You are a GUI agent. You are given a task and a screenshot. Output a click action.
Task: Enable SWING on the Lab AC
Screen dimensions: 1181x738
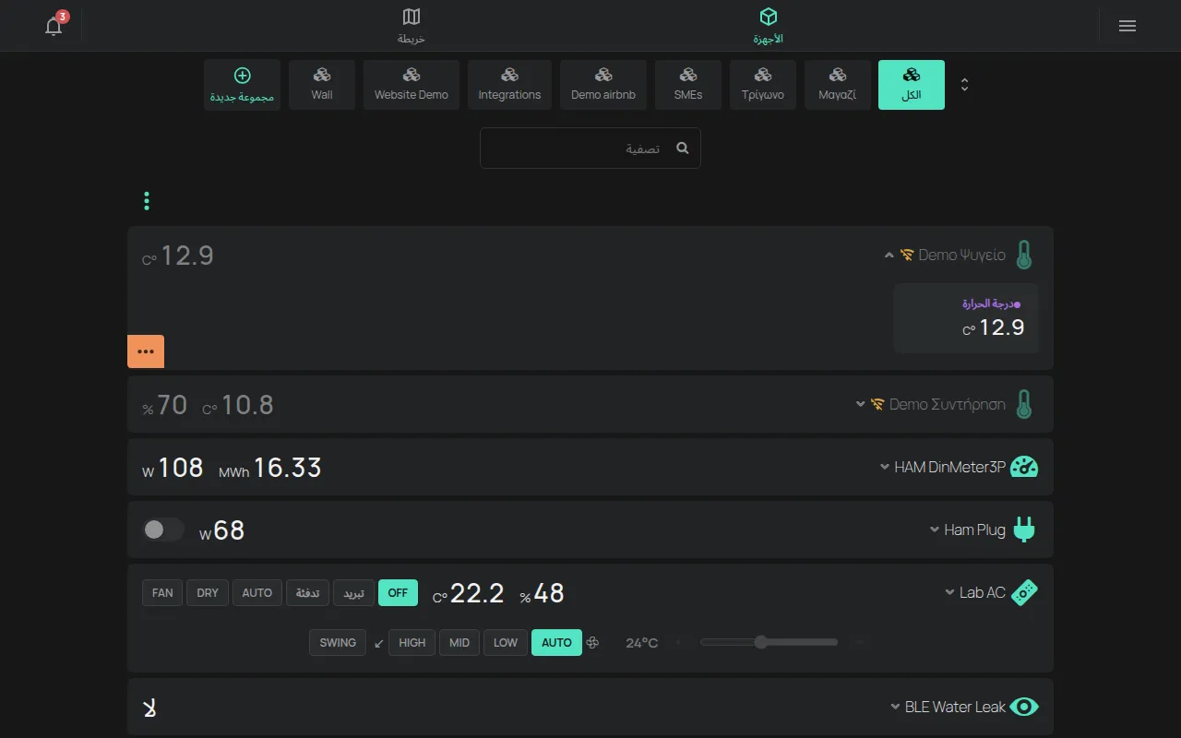pyautogui.click(x=338, y=643)
